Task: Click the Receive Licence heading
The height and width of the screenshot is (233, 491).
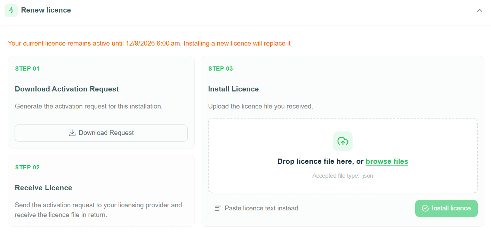Action: tap(43, 188)
